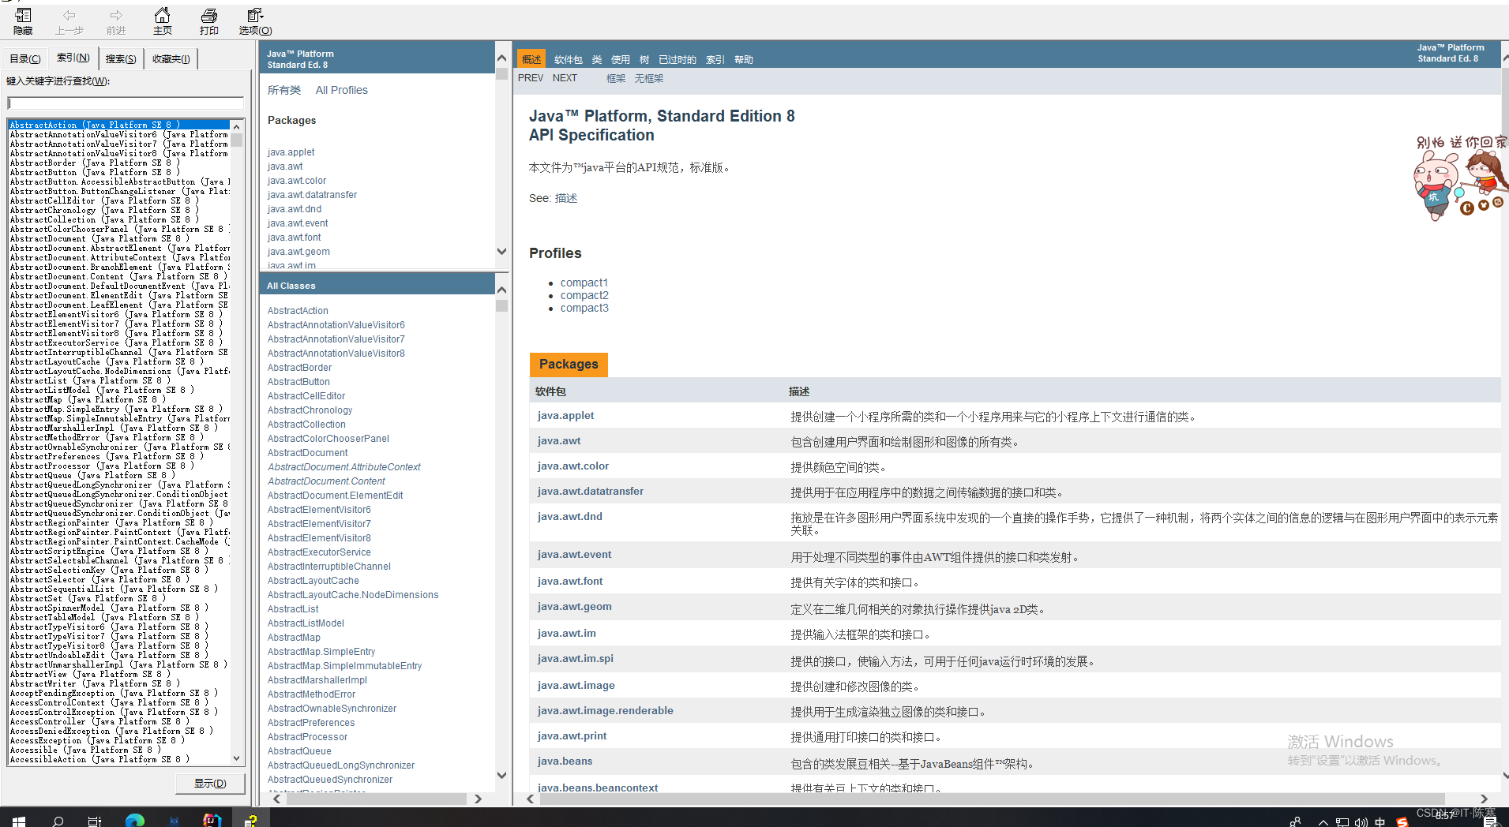The image size is (1509, 827).
Task: Open the 描述 link after See
Action: click(565, 198)
